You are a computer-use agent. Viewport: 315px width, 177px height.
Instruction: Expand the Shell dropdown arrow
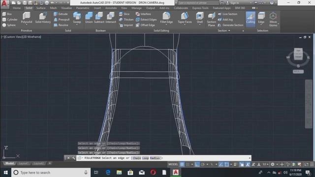200,25
